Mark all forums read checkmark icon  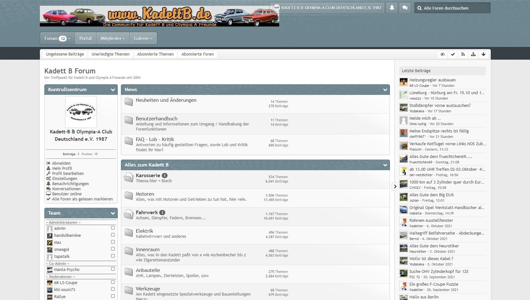[x=453, y=54]
